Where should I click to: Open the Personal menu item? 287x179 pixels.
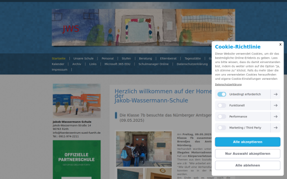pyautogui.click(x=108, y=58)
